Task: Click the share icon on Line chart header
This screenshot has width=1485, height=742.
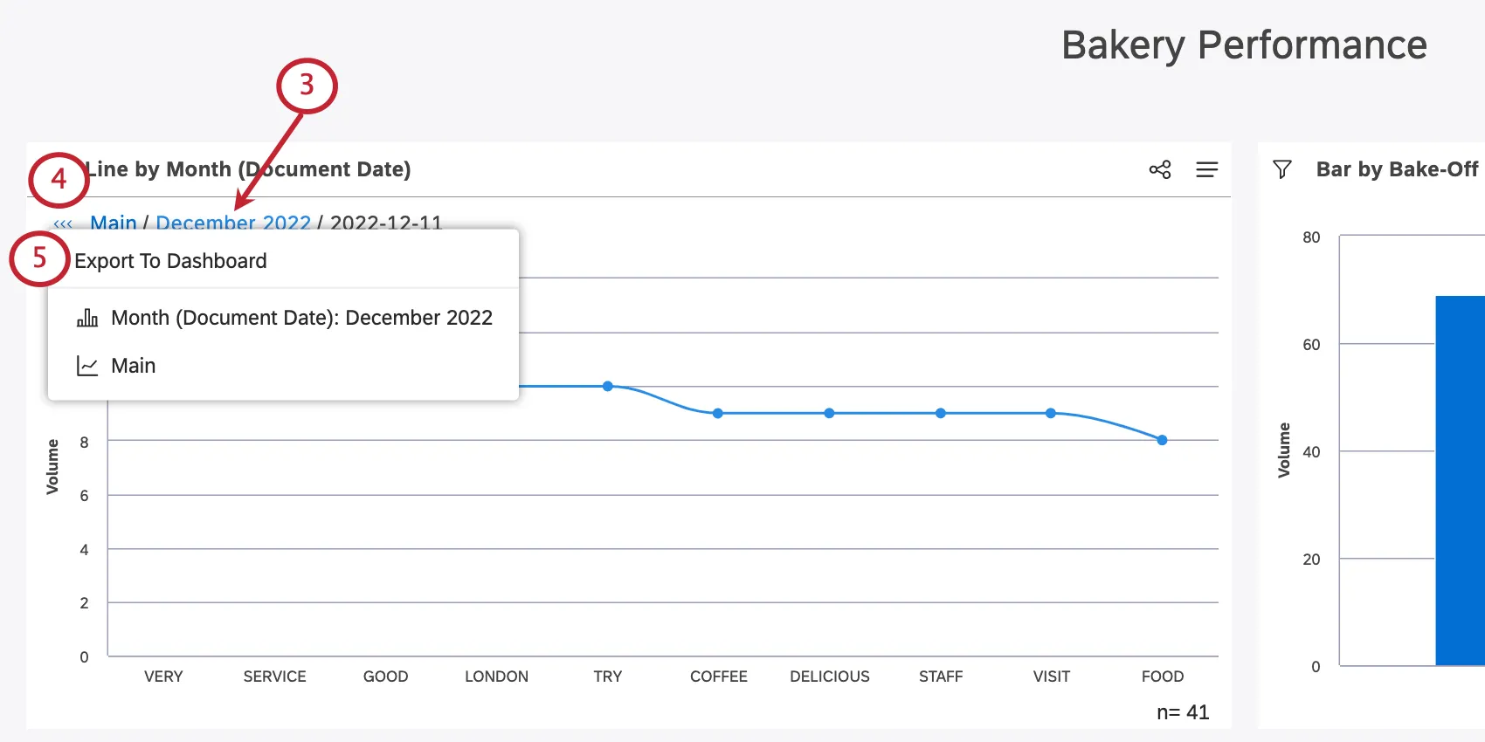Action: tap(1159, 169)
